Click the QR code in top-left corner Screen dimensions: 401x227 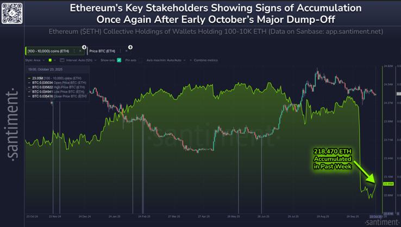pyautogui.click(x=12, y=13)
